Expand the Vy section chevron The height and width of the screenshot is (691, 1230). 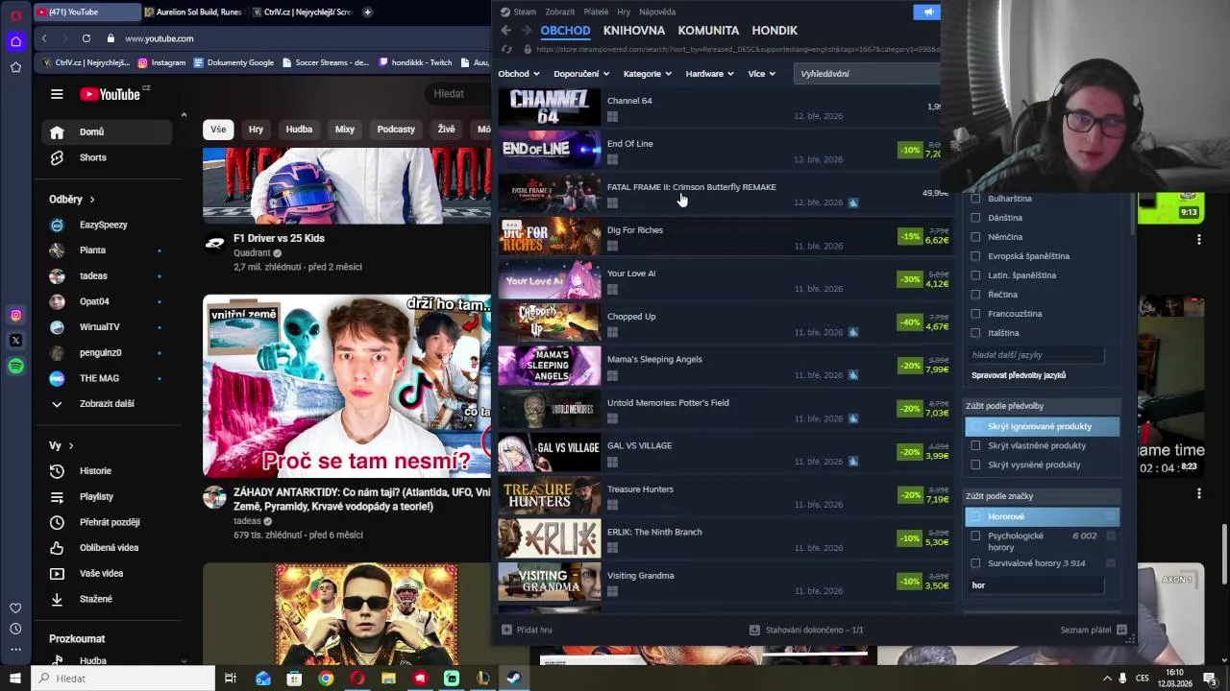70,446
